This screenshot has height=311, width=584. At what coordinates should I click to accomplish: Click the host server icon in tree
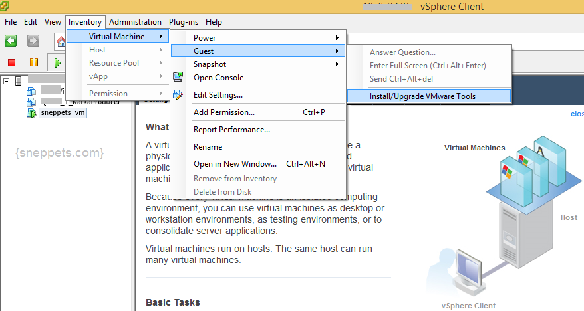(18, 80)
